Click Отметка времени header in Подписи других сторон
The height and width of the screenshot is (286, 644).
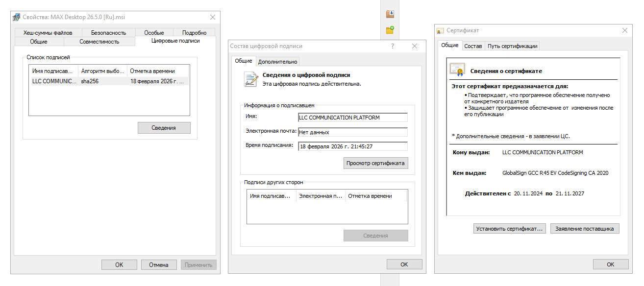(x=376, y=196)
